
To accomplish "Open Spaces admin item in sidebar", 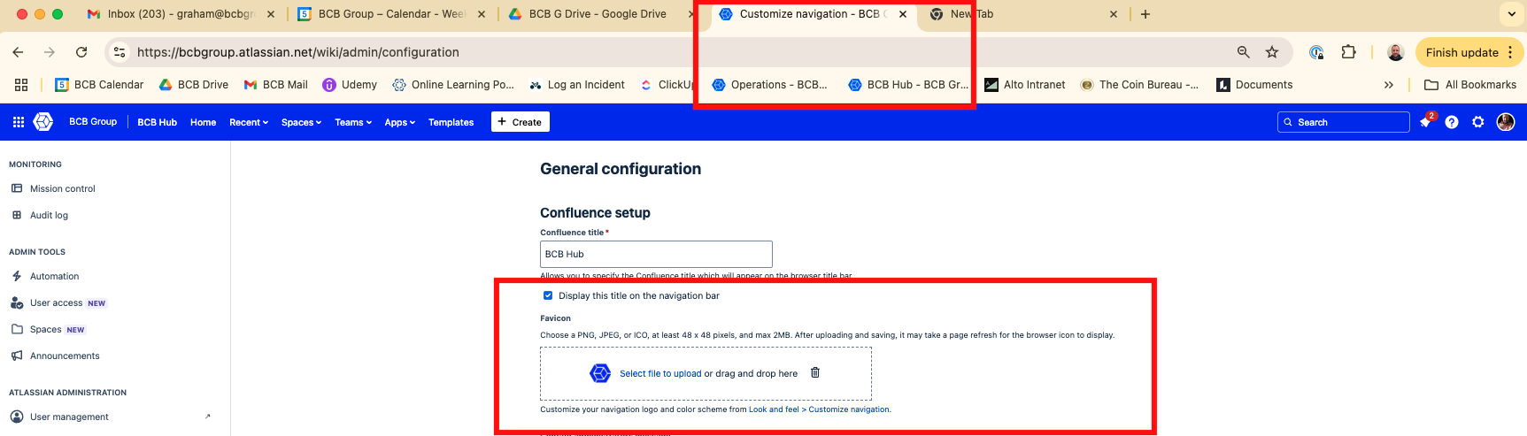I will coord(45,329).
